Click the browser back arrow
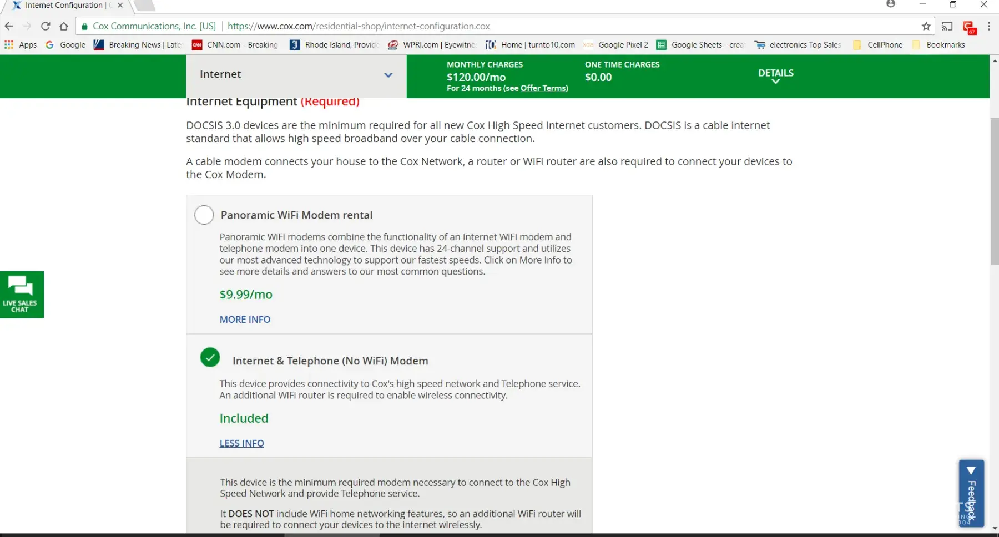 click(x=9, y=26)
